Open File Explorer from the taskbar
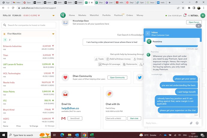 point(69,135)
